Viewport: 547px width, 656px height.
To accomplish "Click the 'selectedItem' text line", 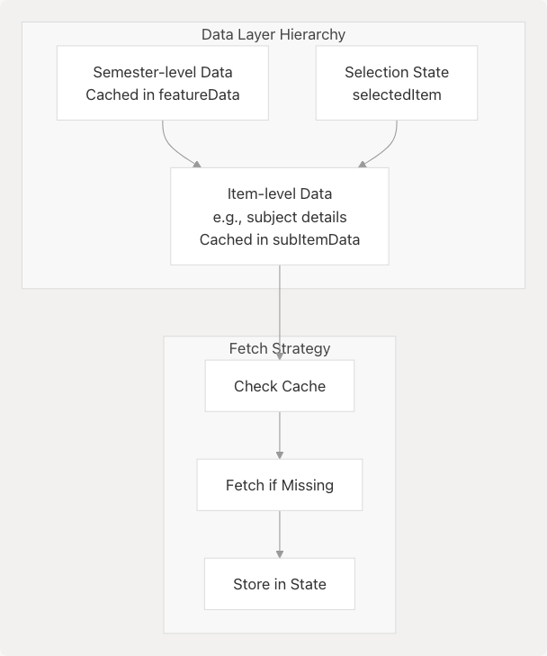I will tap(396, 94).
